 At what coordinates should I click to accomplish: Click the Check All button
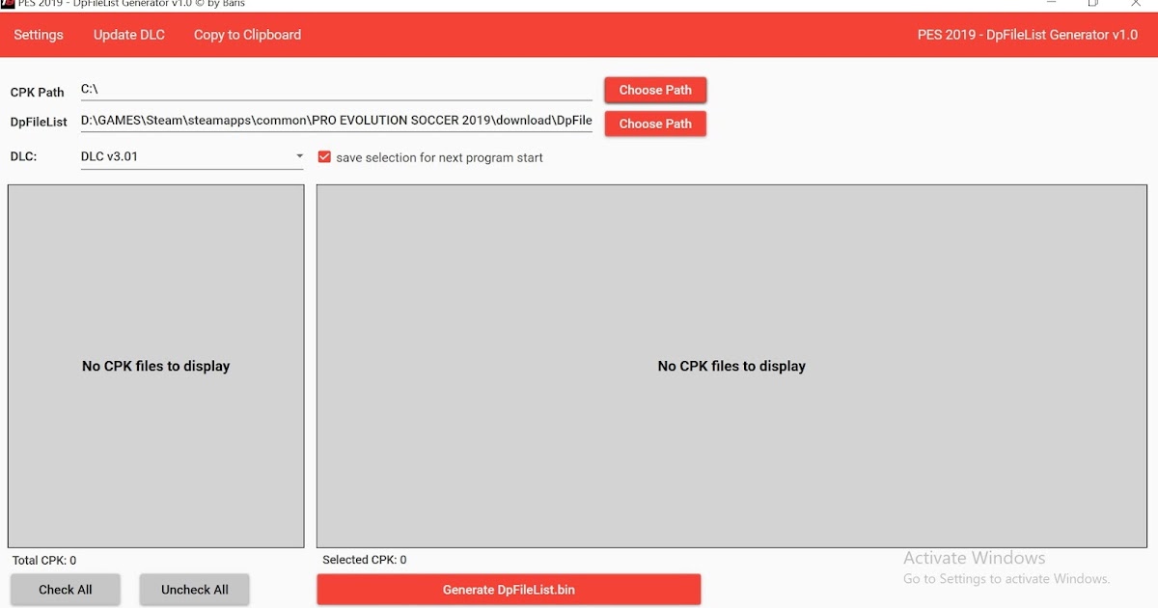66,590
